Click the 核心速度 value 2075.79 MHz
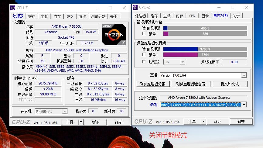This screenshot has height=148, width=263. coord(48,83)
